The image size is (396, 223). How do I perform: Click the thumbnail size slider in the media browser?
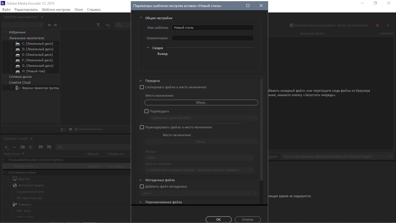89,129
